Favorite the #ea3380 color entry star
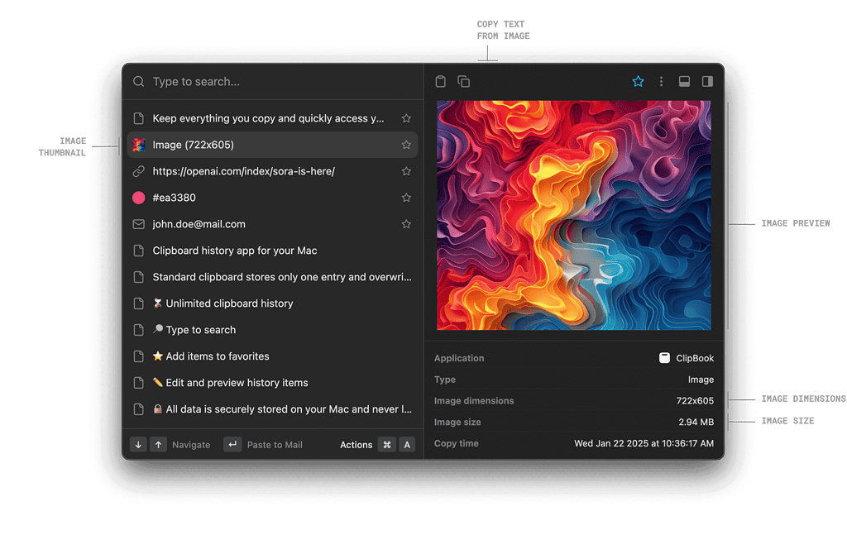This screenshot has width=847, height=535. click(x=406, y=198)
